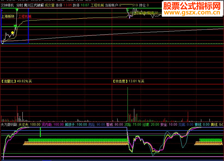This screenshot has height=161, width=224.
Task: Click the 大丈夫: 100.00 value
Action: tap(30, 124)
